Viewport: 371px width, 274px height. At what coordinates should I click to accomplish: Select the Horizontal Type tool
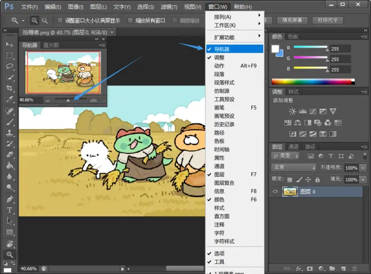click(x=10, y=210)
